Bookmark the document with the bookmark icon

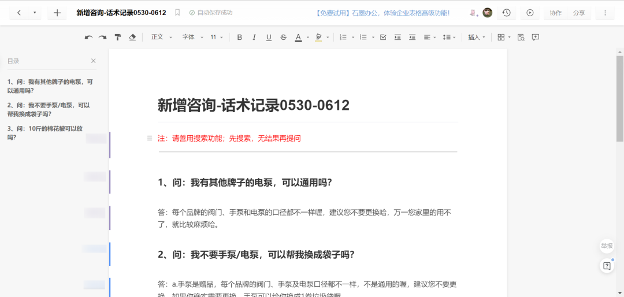coord(177,13)
